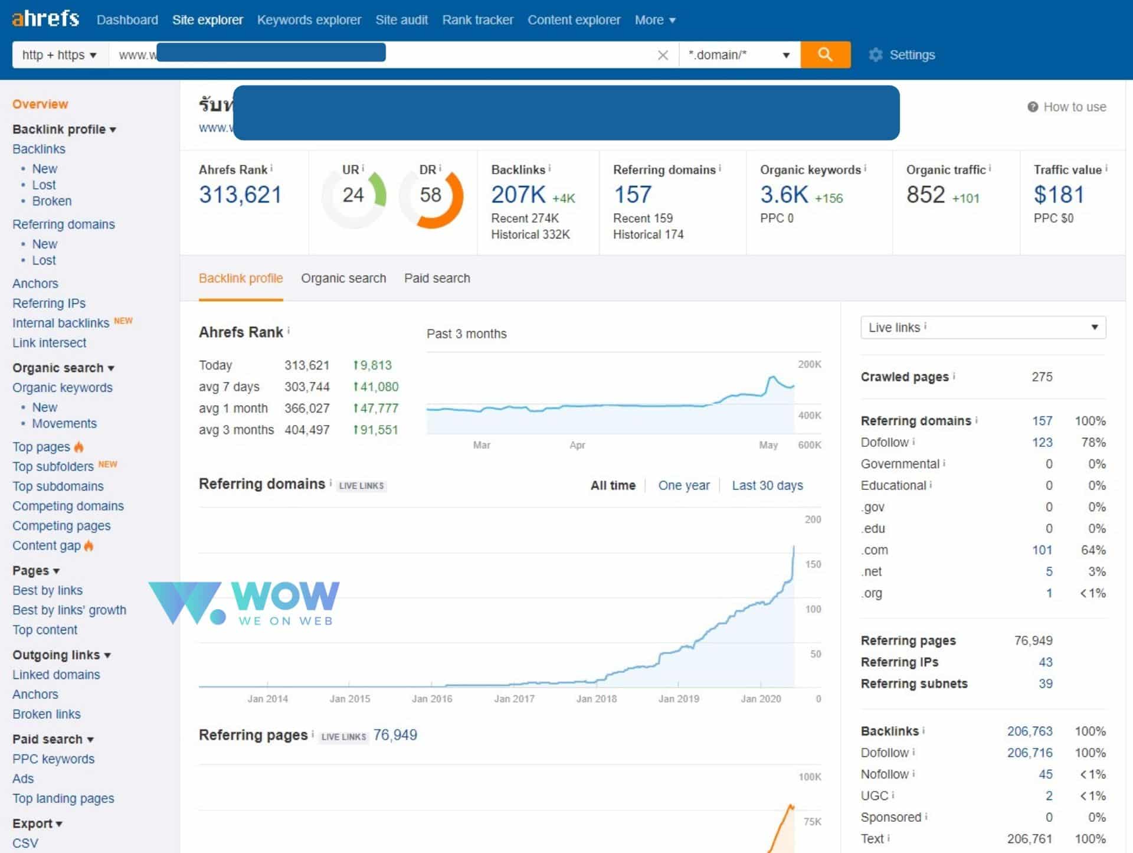The image size is (1133, 853).
Task: Click inside the domain search input field
Action: [472, 54]
